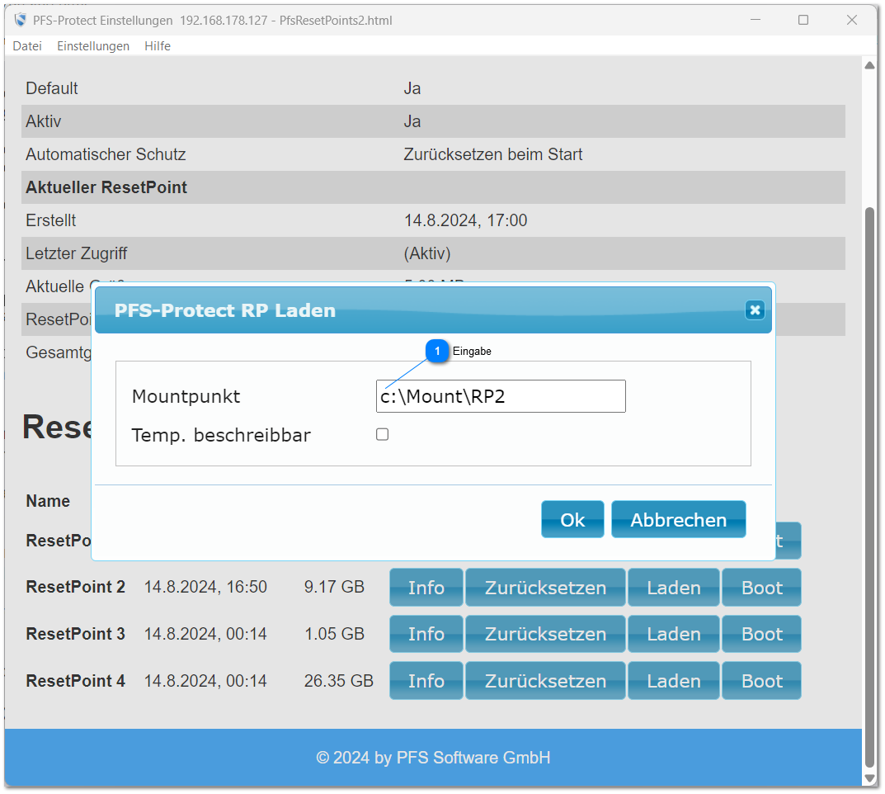Click Zurücksetzen for ResetPoint 2
Image resolution: width=885 pixels, height=794 pixels.
point(545,587)
